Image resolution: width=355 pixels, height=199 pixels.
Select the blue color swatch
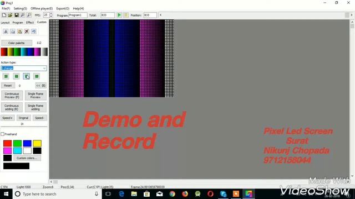pyautogui.click(x=27, y=143)
